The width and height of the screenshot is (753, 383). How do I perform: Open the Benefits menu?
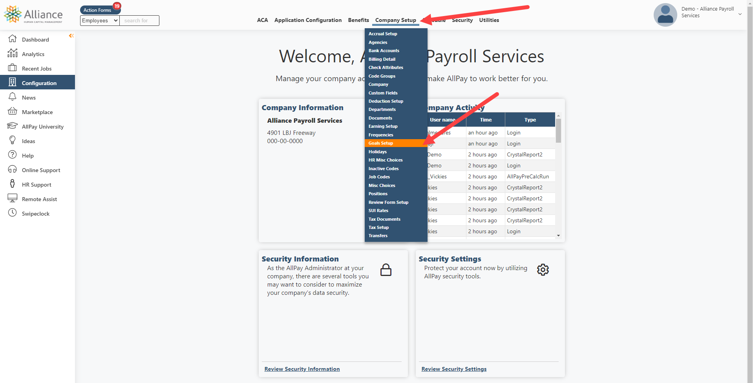tap(358, 20)
